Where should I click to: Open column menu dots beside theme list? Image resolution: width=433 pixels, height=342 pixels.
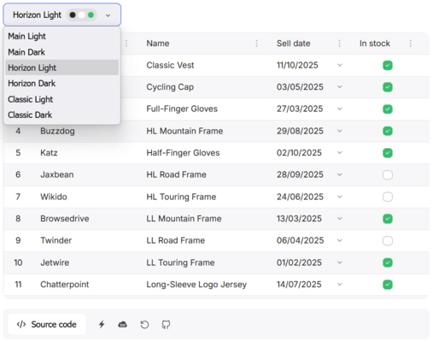pos(126,44)
